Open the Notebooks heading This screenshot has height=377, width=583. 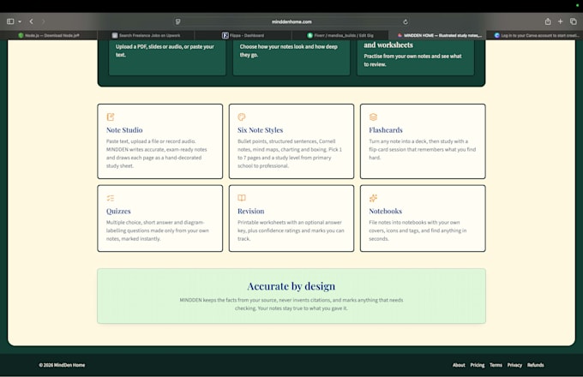386,211
